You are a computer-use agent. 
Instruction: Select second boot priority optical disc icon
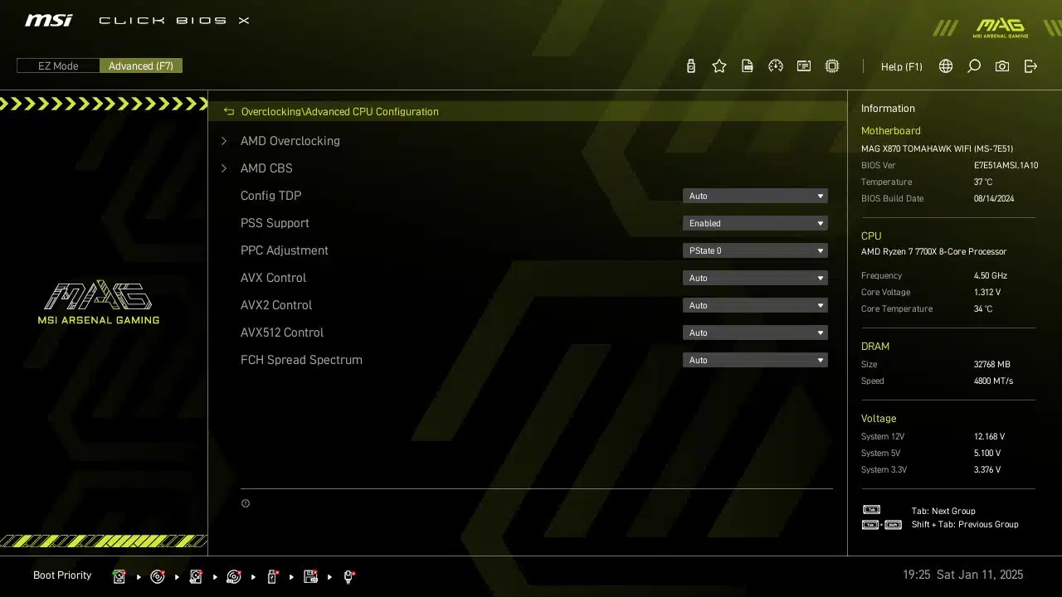[x=158, y=576]
